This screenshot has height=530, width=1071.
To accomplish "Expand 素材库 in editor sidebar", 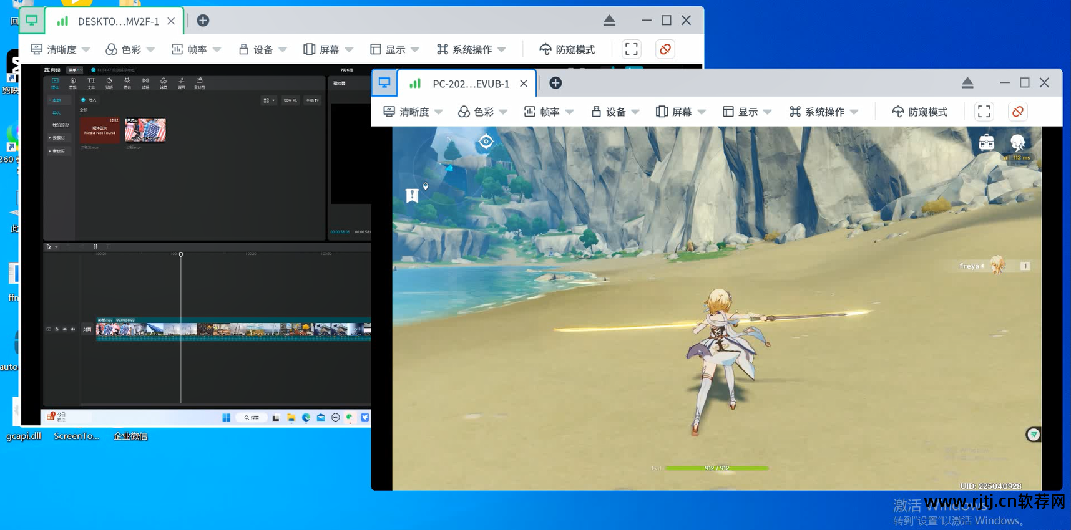I will point(60,152).
